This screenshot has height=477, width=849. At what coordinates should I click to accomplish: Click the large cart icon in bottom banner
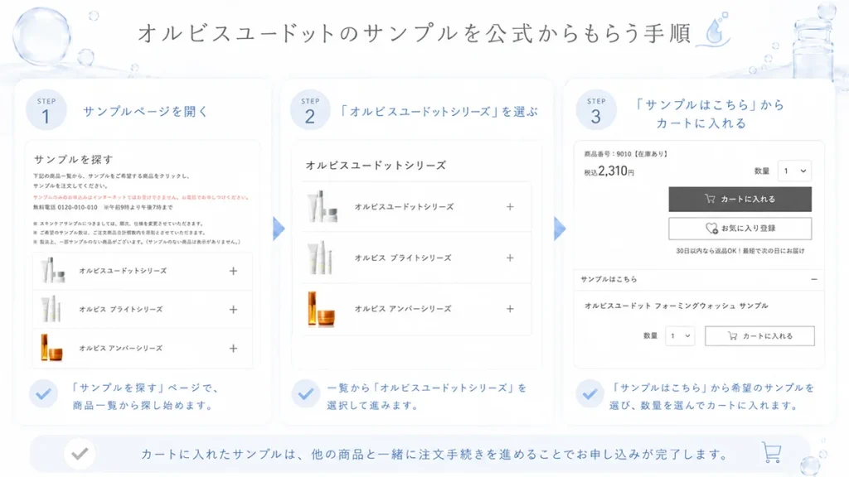pos(772,452)
